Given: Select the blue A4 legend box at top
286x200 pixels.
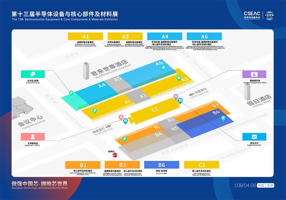Looking at the screenshot, I should (165, 36).
